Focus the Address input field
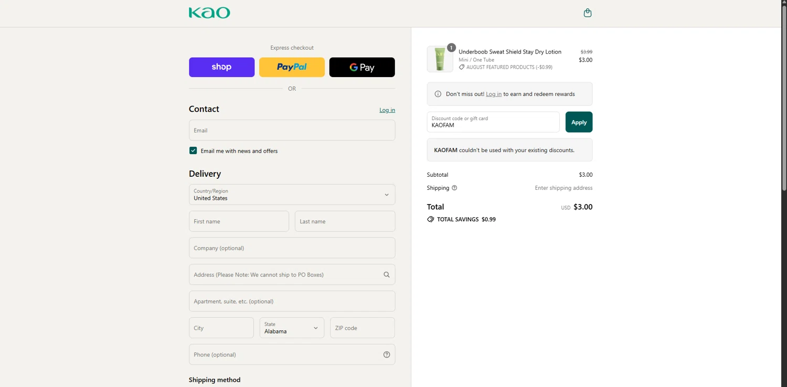The width and height of the screenshot is (787, 387). [292, 275]
